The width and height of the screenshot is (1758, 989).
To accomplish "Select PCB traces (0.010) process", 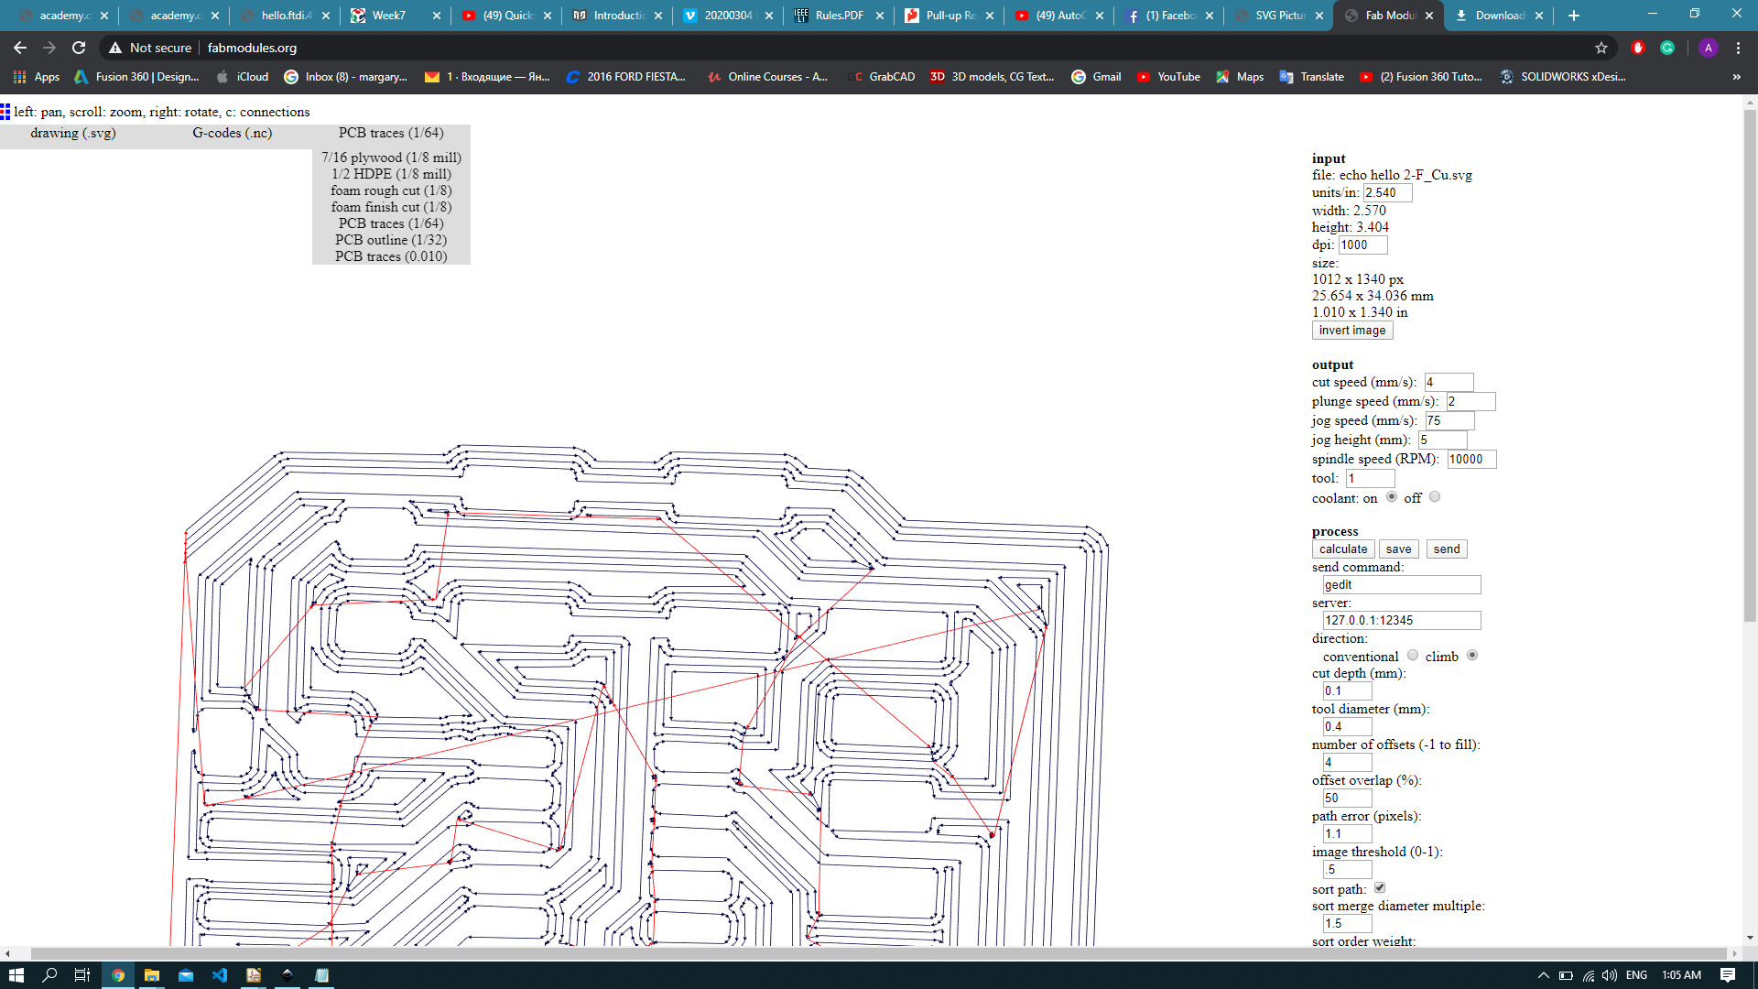I will [391, 256].
